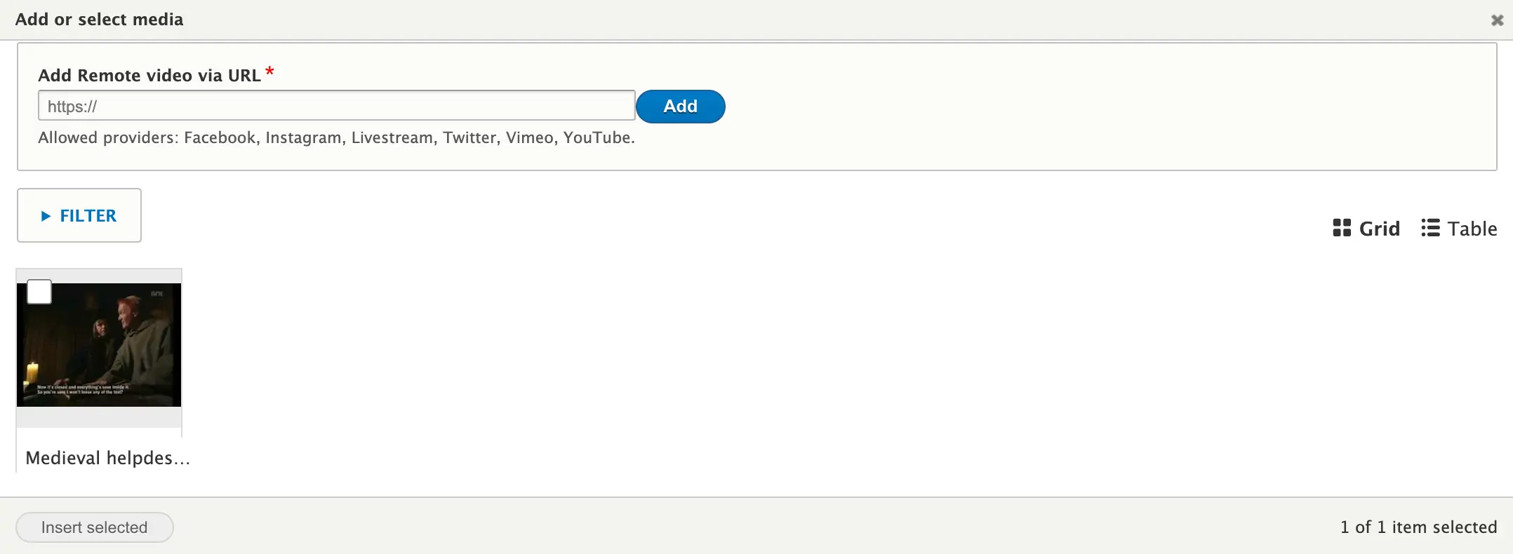The width and height of the screenshot is (1513, 554).
Task: Click the Medieval helpdes… media title
Action: click(107, 458)
